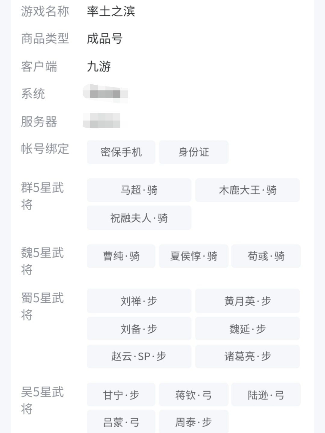Choose the 祝融夫人·骑 hero tag
The width and height of the screenshot is (325, 433).
(x=139, y=218)
